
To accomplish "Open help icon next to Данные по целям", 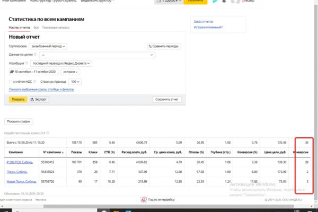I will click(x=36, y=55).
